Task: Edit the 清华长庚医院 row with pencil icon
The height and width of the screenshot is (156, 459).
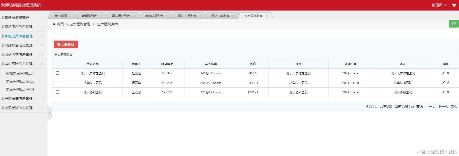Action: pyautogui.click(x=443, y=83)
